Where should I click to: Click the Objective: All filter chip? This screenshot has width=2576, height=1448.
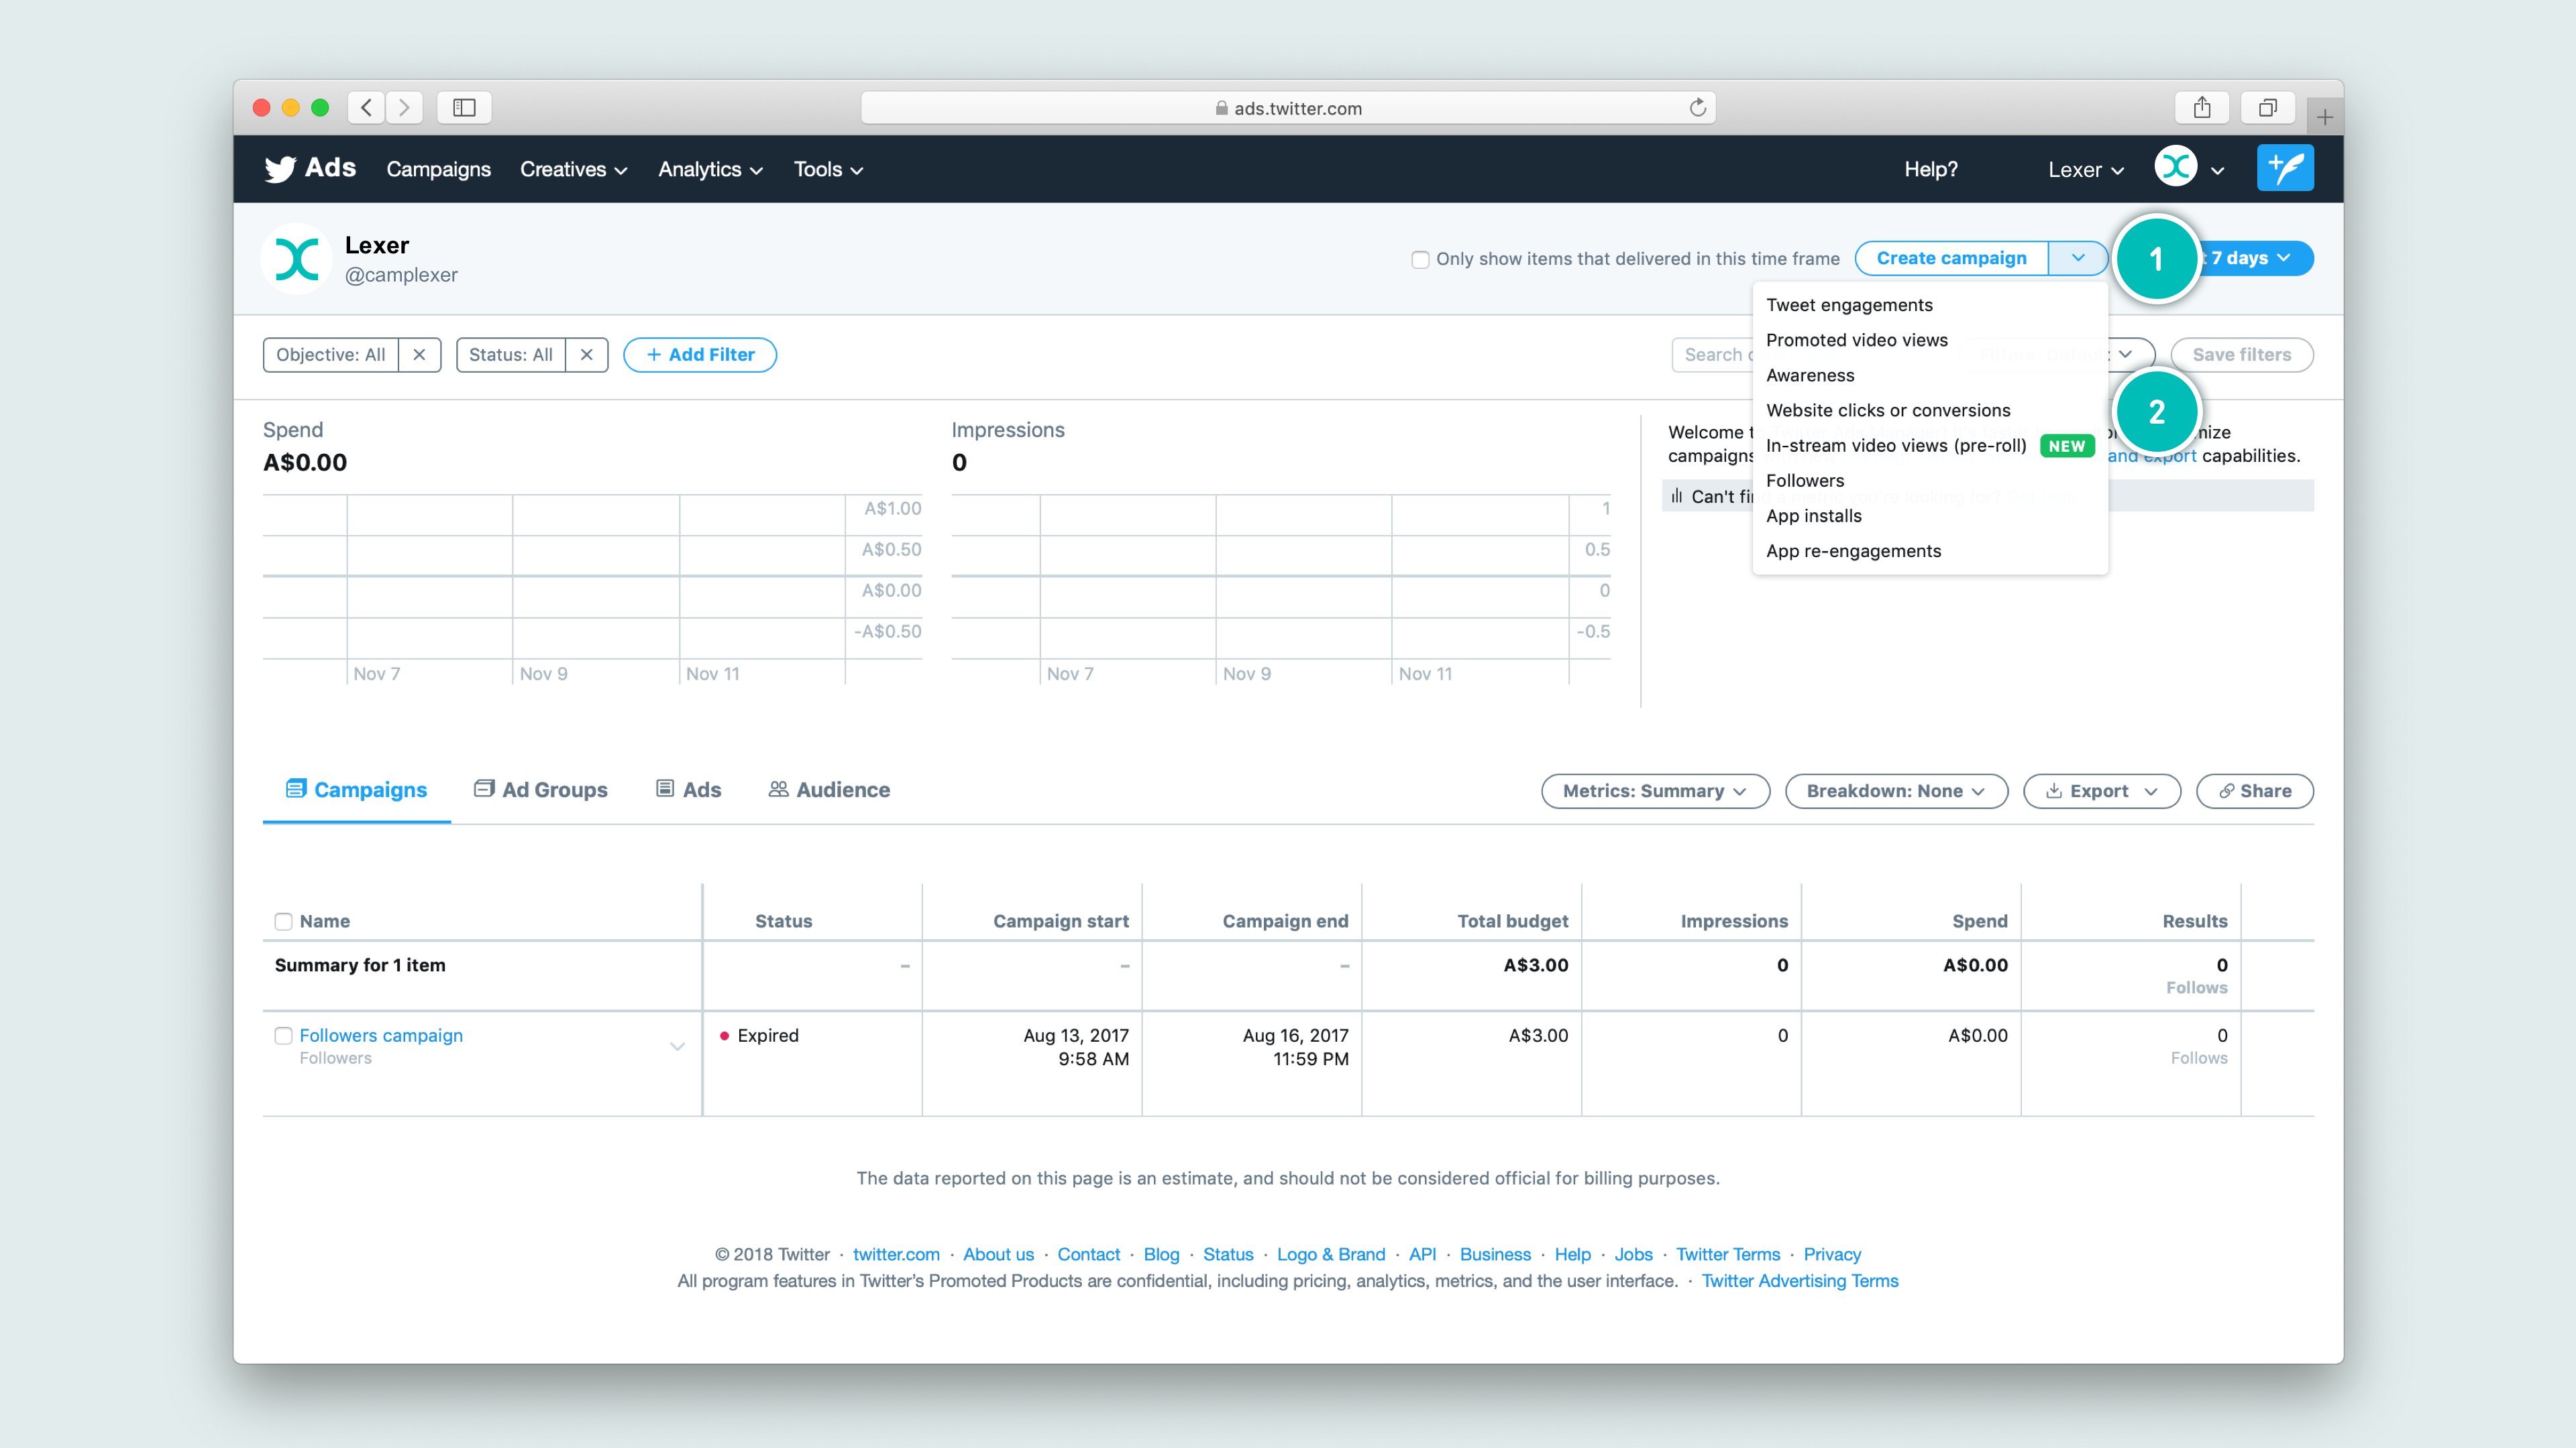[x=330, y=355]
